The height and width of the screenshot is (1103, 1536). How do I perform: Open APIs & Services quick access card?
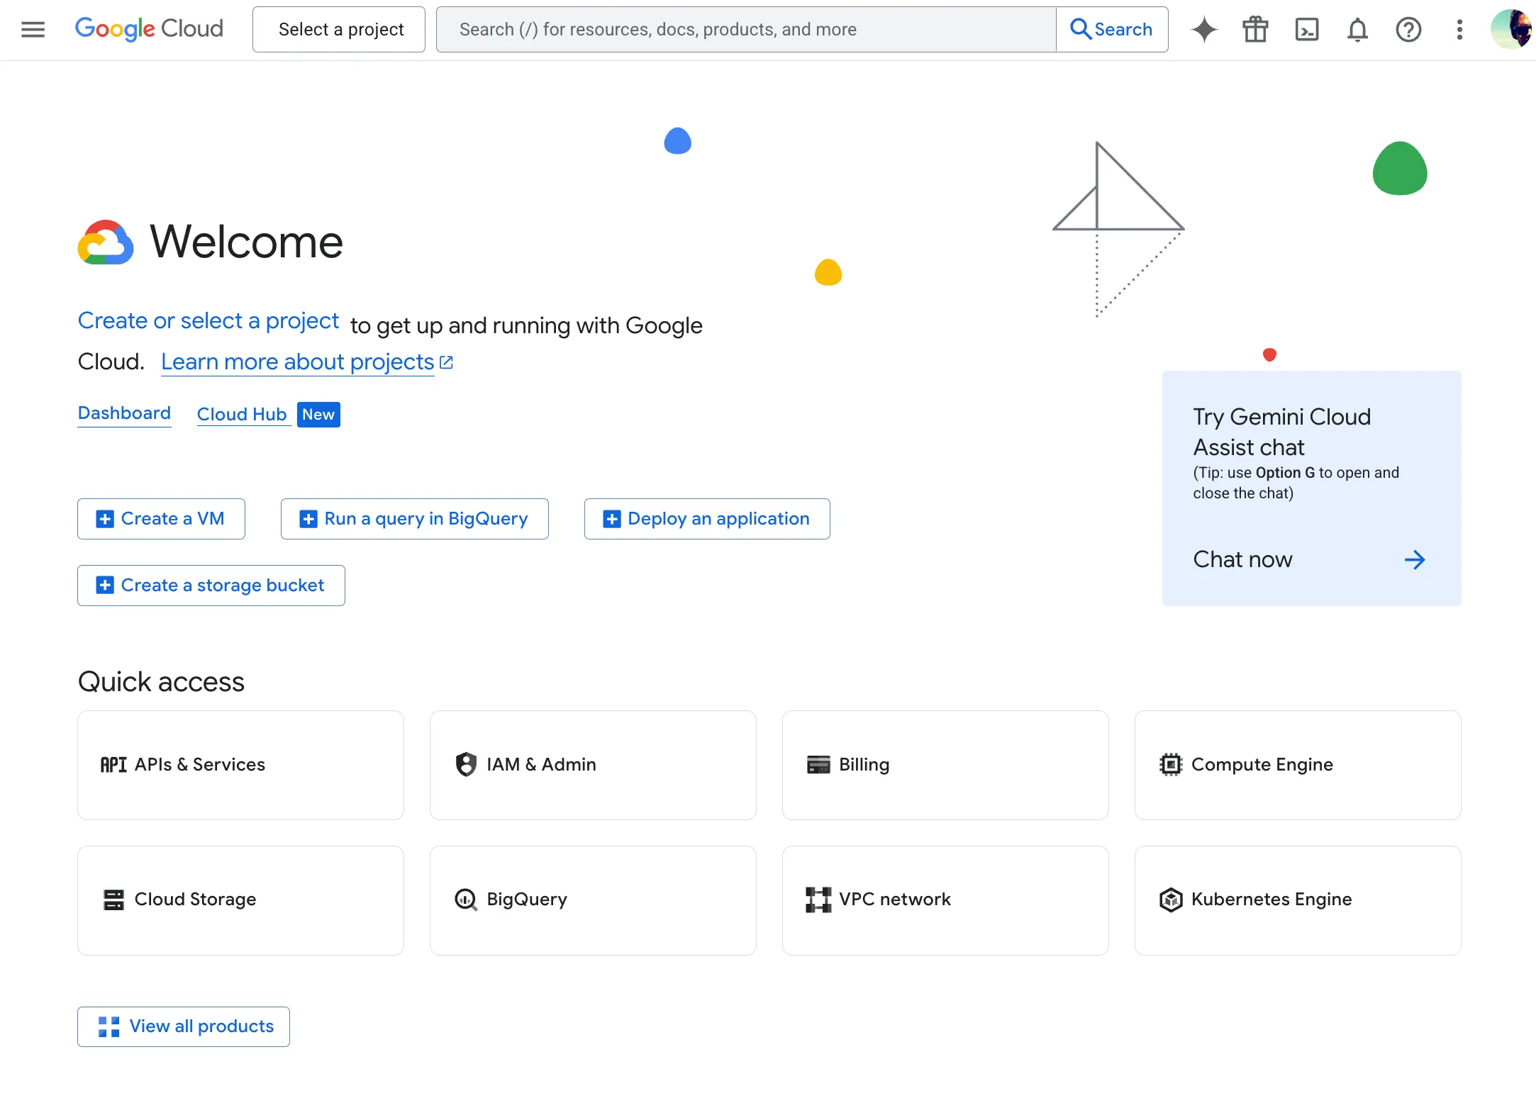coord(240,765)
